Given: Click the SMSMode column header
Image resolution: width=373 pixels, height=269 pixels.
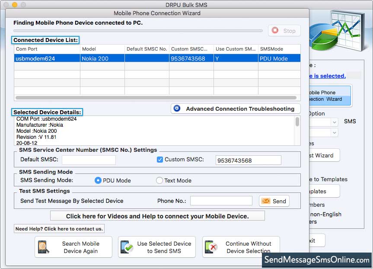Looking at the screenshot, I should pos(279,49).
